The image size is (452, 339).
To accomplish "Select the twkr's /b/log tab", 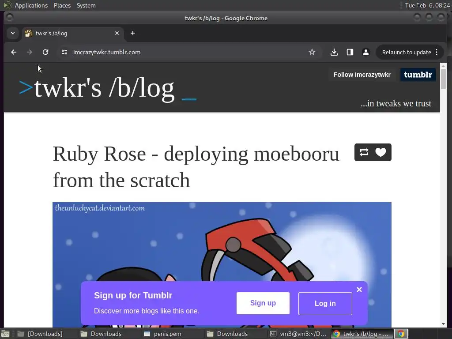I will [x=73, y=33].
